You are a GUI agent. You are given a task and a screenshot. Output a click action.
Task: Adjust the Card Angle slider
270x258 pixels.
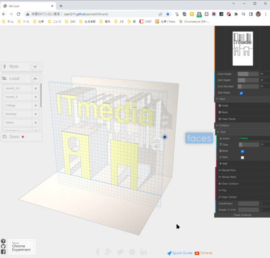tap(248, 74)
